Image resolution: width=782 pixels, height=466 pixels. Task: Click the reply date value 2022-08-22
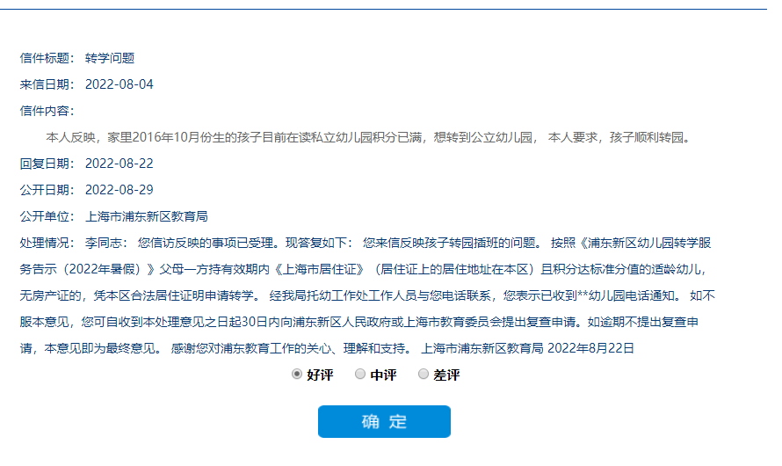(x=119, y=164)
